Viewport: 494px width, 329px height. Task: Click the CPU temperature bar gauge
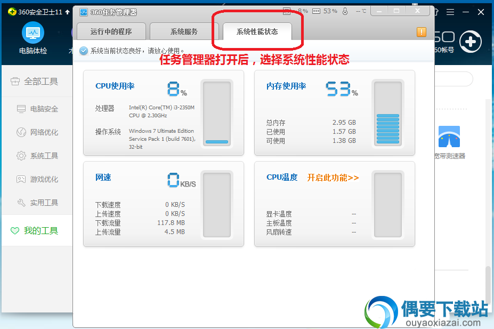coord(388,205)
